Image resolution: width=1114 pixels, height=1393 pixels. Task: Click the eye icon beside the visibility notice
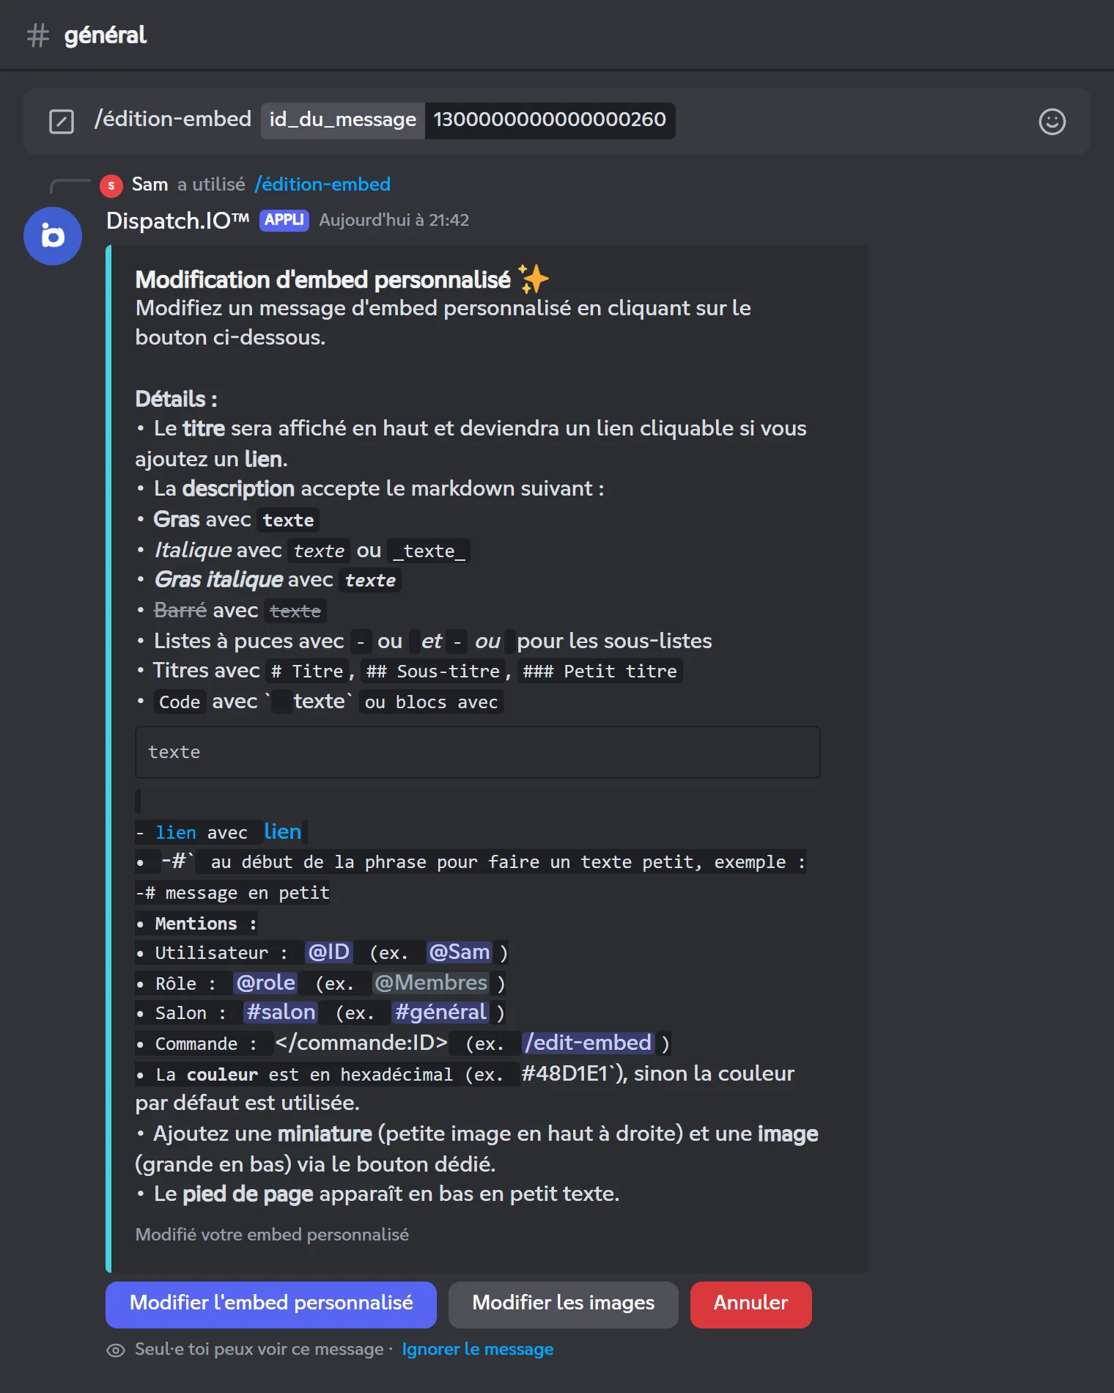[x=116, y=1350]
